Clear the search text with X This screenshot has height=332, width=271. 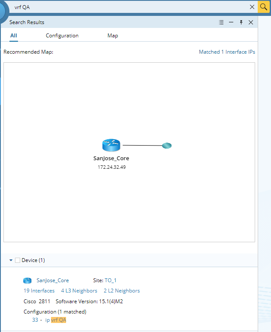coord(252,7)
